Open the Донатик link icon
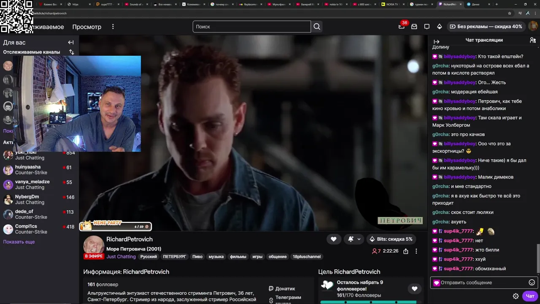Viewport: 540px width, 304px height. click(271, 289)
